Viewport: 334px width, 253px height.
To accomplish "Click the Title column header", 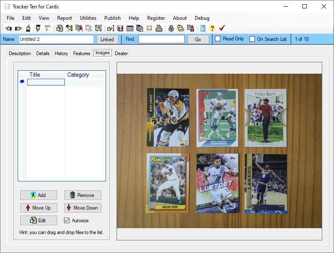I will pos(46,75).
